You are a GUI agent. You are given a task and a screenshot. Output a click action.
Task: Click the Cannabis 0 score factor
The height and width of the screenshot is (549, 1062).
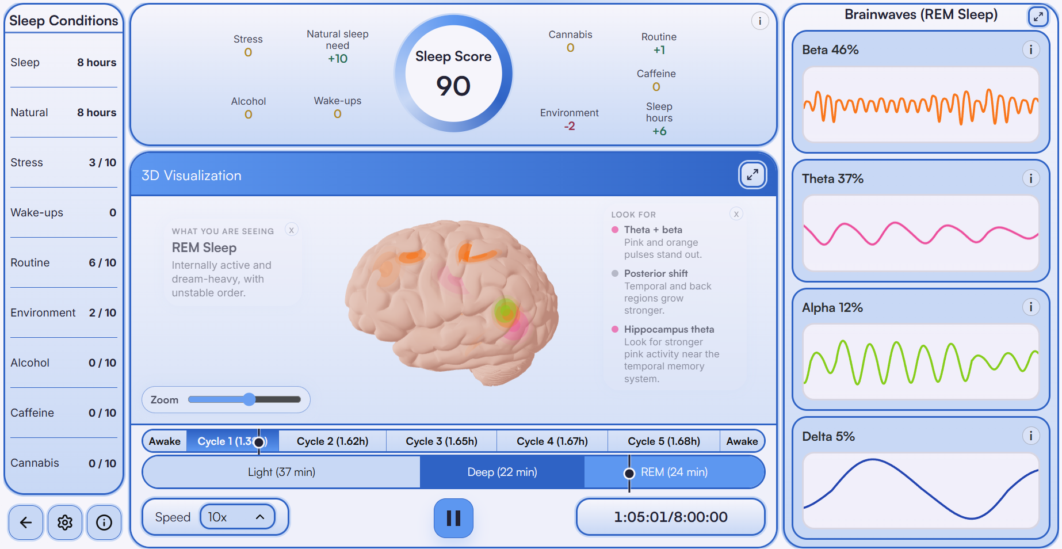(x=570, y=41)
